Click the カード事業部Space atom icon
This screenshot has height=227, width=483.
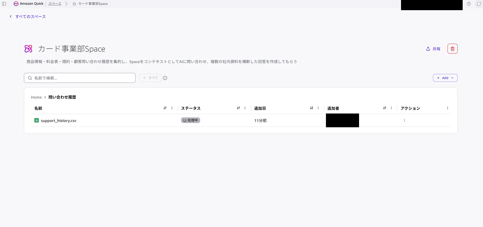click(29, 49)
